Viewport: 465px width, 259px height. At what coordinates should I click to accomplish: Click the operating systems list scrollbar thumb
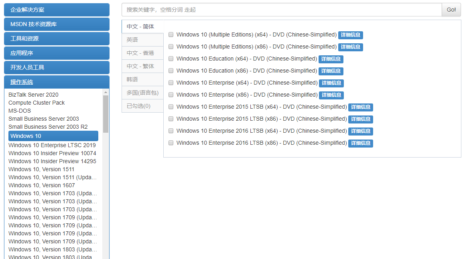click(106, 113)
